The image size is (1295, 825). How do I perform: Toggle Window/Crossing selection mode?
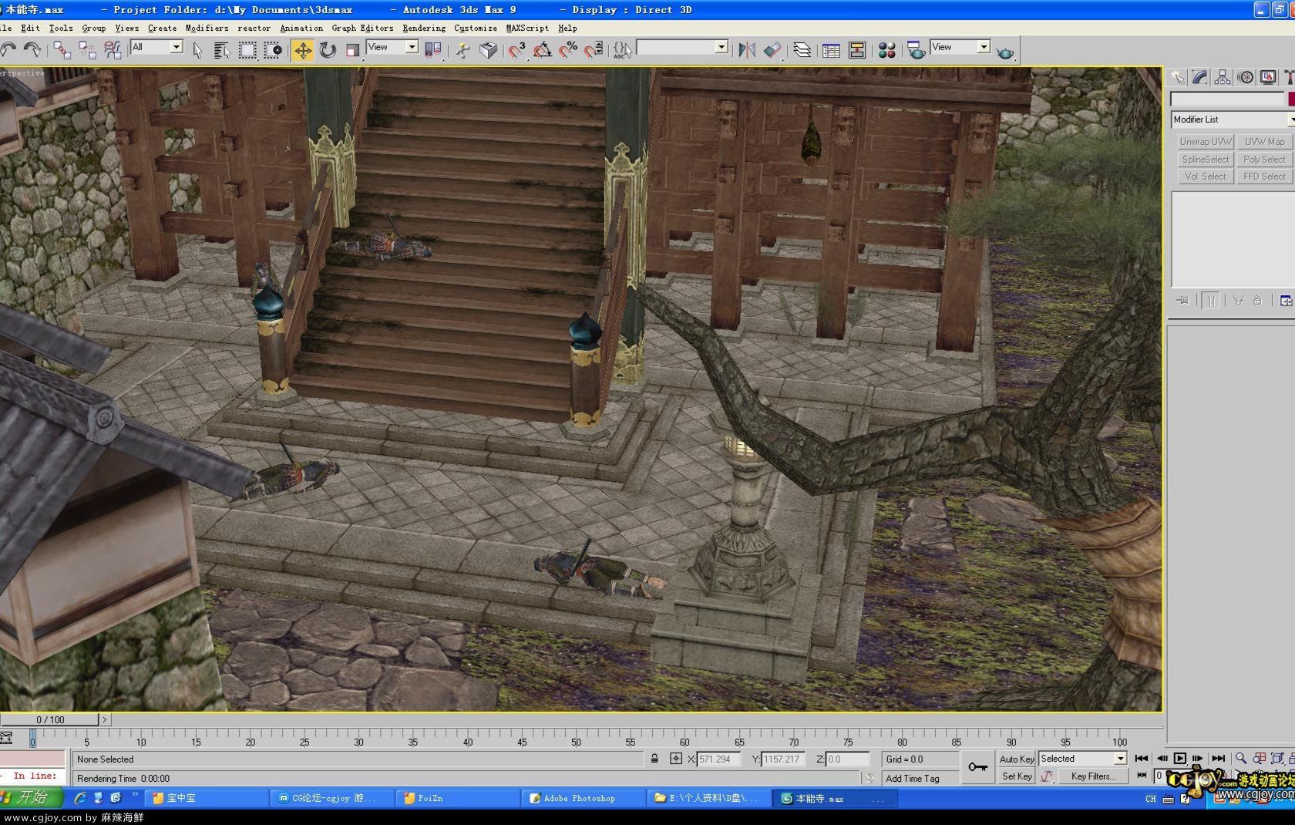pos(273,50)
